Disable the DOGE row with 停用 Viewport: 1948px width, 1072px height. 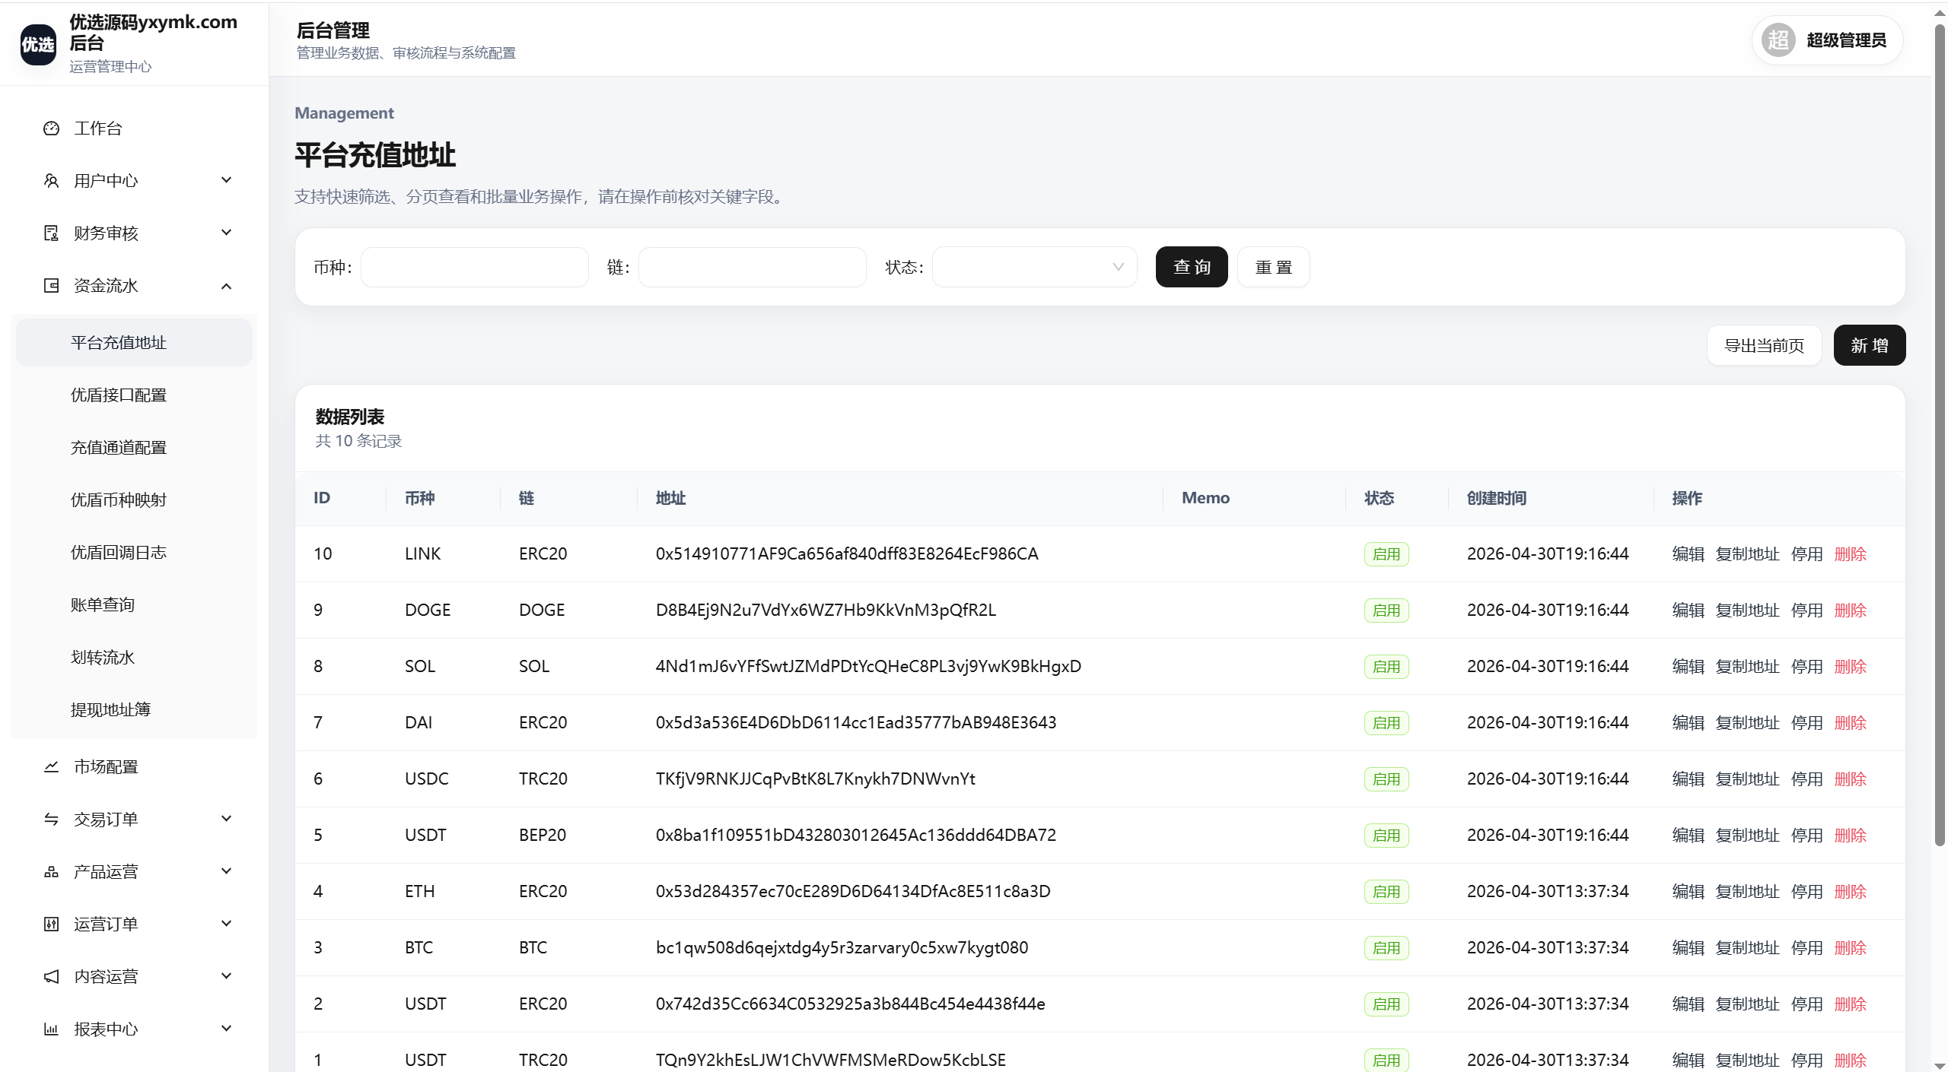1806,611
